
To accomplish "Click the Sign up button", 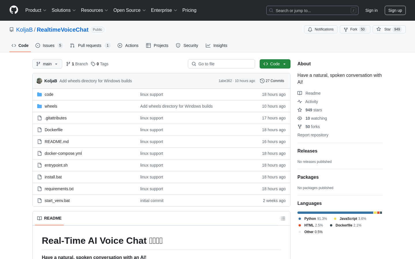I will click(x=395, y=10).
